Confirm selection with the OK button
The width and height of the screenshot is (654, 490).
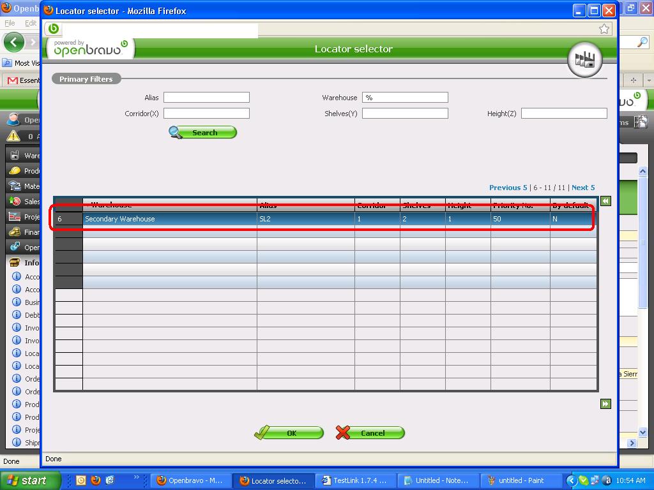click(x=289, y=433)
